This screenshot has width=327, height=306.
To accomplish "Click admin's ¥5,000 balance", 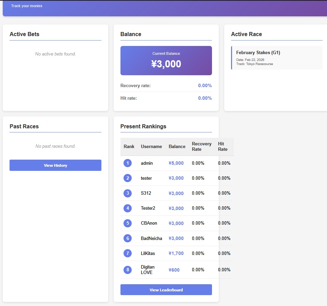I will click(x=176, y=163).
